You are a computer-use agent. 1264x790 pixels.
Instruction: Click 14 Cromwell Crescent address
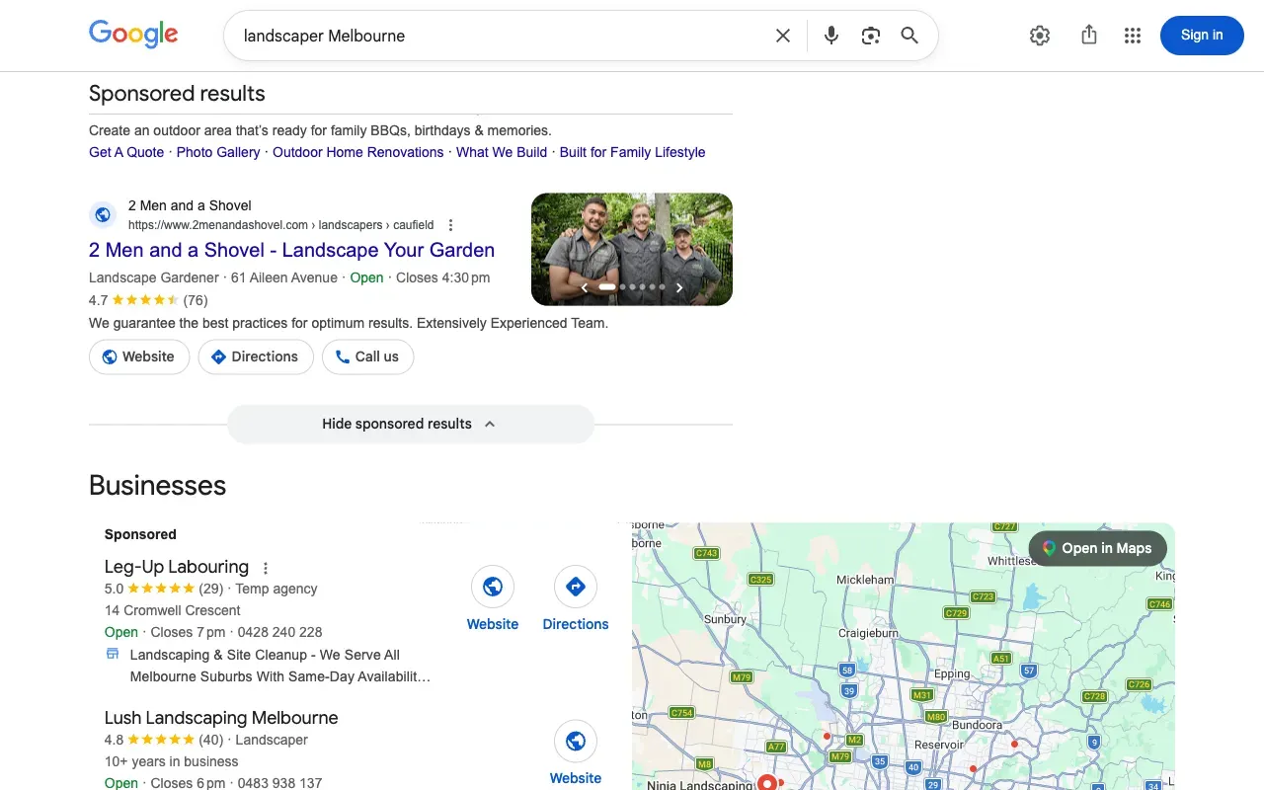(x=173, y=610)
